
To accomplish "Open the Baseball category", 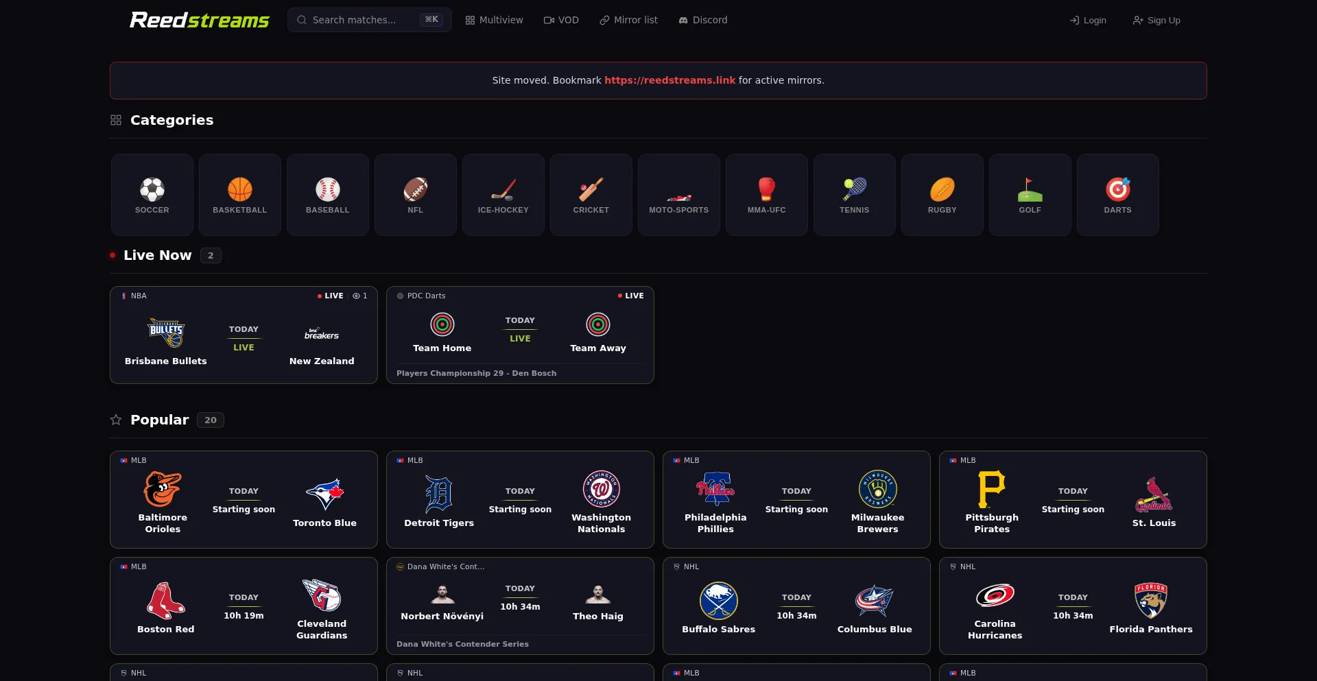I will pyautogui.click(x=328, y=195).
